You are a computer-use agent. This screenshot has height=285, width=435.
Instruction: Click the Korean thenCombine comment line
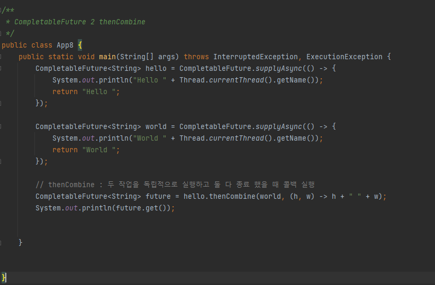click(x=175, y=185)
